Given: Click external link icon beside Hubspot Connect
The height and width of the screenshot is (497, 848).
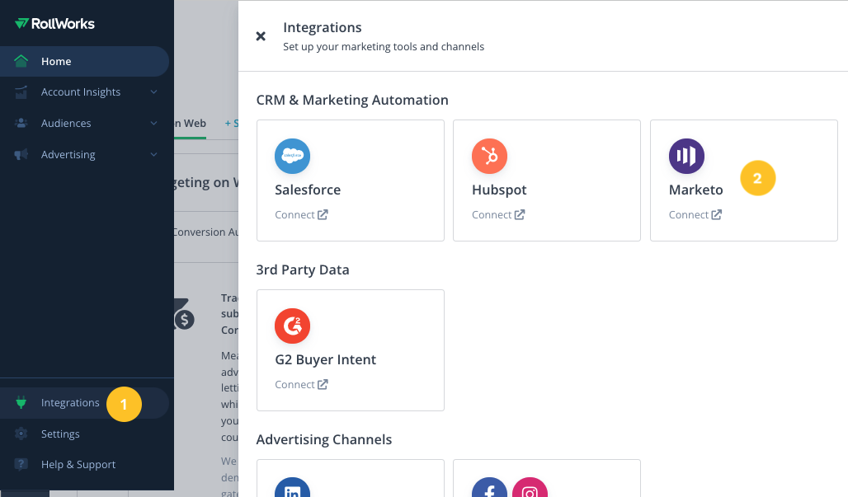Looking at the screenshot, I should point(520,214).
